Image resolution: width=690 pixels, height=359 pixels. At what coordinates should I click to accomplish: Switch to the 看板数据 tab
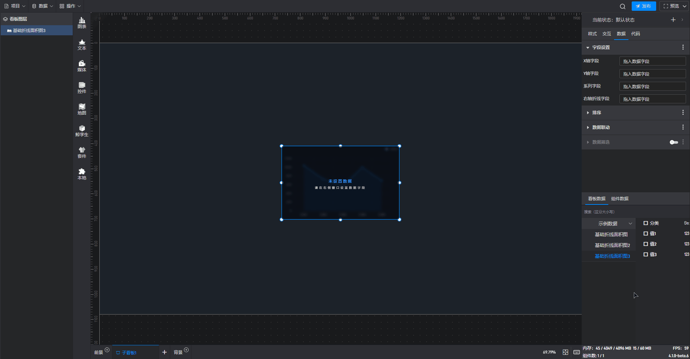[597, 199]
